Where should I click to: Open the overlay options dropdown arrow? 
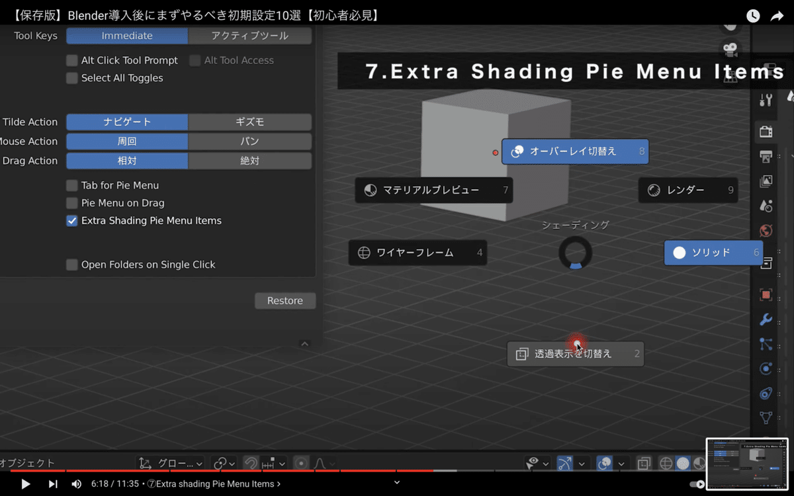(x=622, y=464)
